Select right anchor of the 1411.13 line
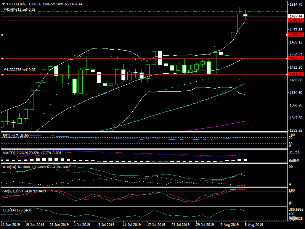 point(286,74)
